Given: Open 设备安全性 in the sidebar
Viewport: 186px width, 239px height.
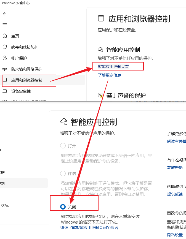Looking at the screenshot, I should coord(21,91).
